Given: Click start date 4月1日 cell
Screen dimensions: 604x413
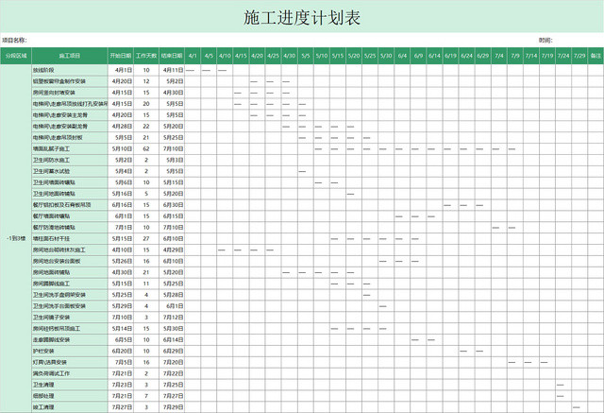Looking at the screenshot, I should click(x=121, y=70).
